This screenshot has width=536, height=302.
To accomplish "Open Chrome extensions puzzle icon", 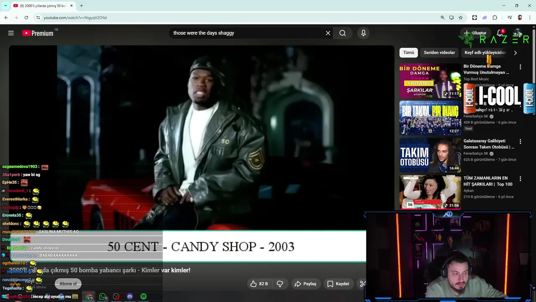I will 495,18.
